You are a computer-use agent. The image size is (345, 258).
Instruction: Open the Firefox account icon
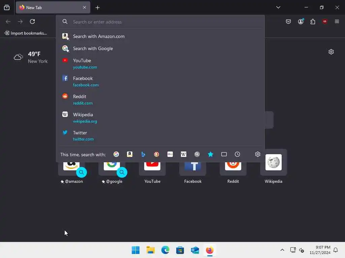(301, 21)
